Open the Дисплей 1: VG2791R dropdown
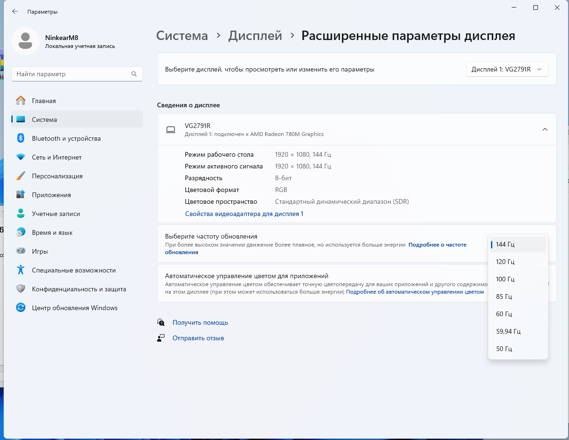569x440 pixels. [507, 69]
